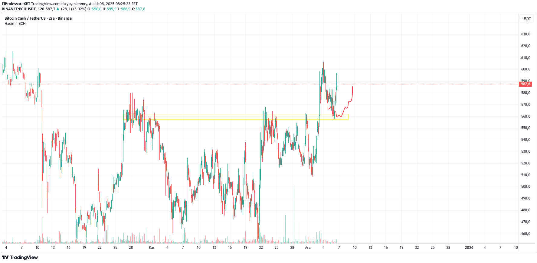The height and width of the screenshot is (263, 537).
Task: Click the 500,0 level on price scale
Action: coord(526,187)
